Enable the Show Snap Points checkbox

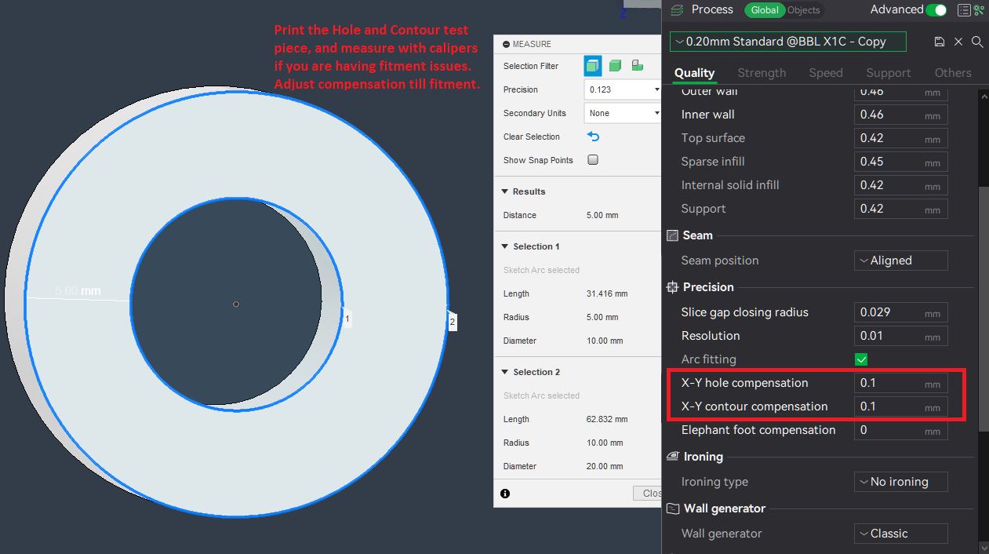click(x=593, y=160)
